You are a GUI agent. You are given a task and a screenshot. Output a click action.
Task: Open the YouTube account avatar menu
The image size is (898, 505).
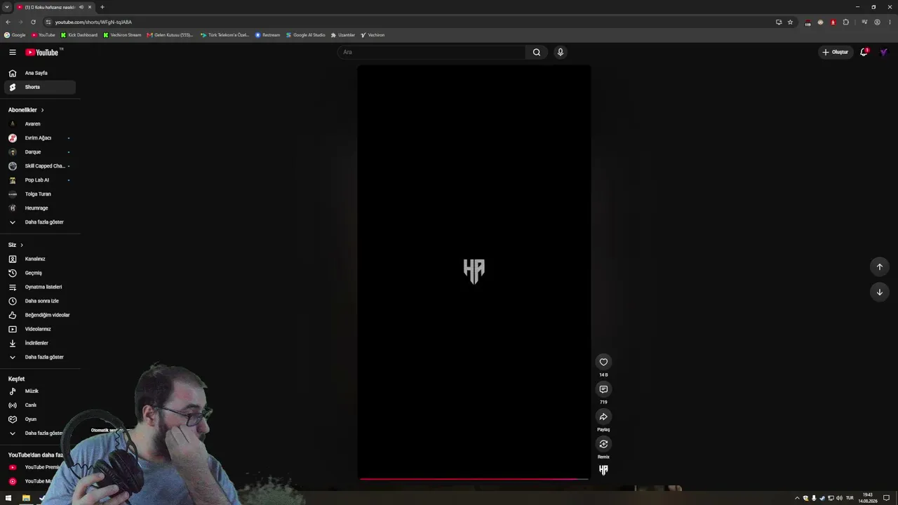[x=883, y=52]
